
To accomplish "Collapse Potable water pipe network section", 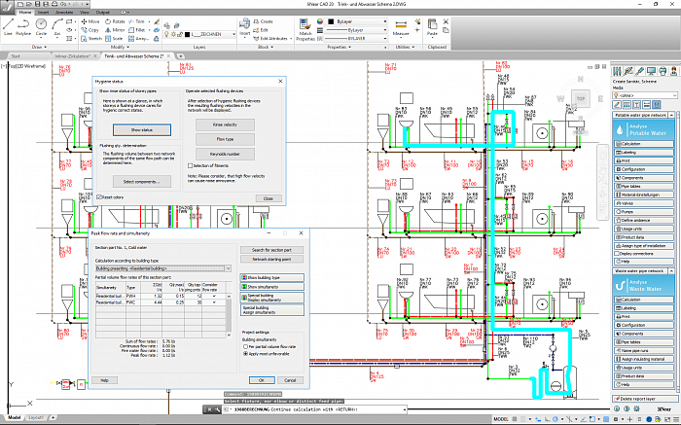I will coord(671,115).
